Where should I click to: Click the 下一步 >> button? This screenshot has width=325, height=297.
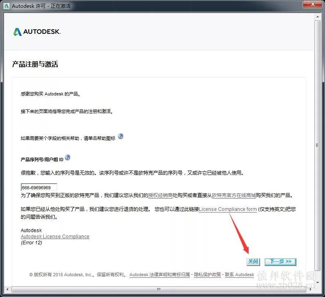280,262
